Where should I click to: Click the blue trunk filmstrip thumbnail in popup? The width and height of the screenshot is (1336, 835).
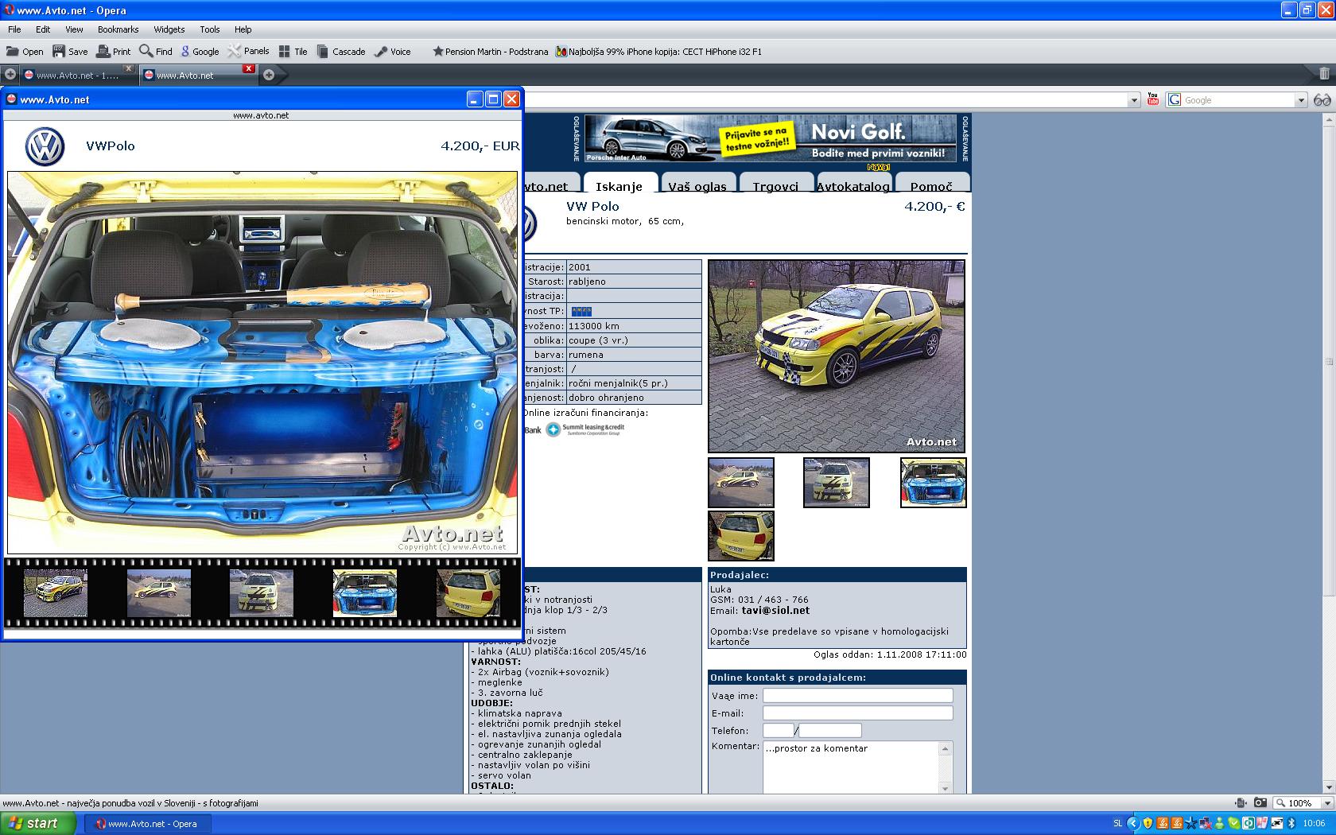tap(365, 593)
